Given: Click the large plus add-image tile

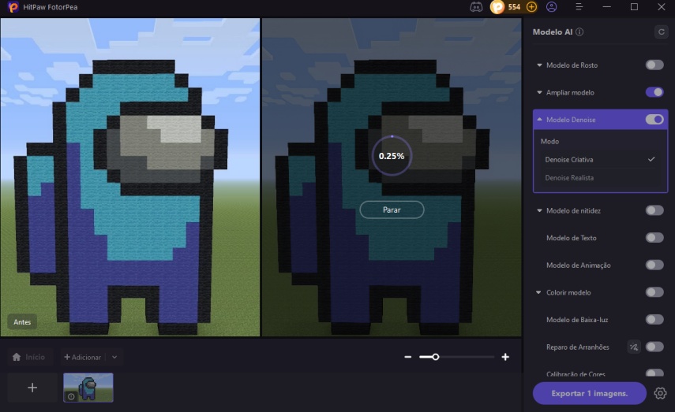Looking at the screenshot, I should pos(32,388).
